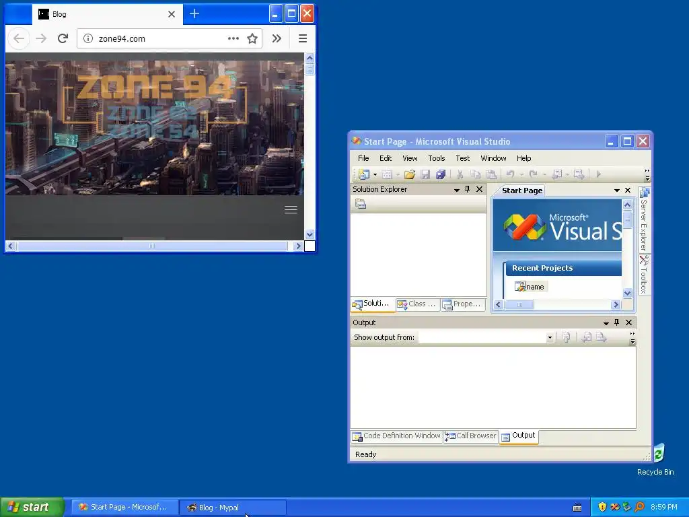Switch to the Call Browser tab
This screenshot has width=689, height=517.
[470, 436]
